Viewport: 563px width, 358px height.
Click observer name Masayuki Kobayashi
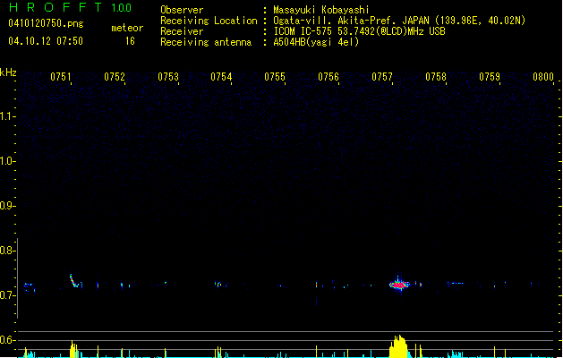coord(321,10)
